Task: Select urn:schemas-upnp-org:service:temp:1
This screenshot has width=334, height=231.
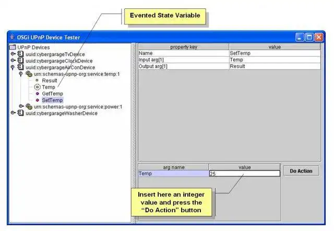Action: [x=77, y=74]
